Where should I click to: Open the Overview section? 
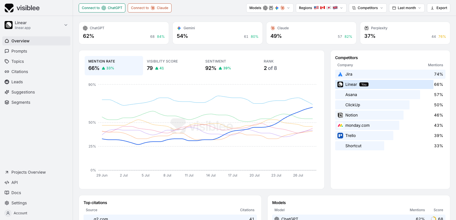[x=36, y=41]
